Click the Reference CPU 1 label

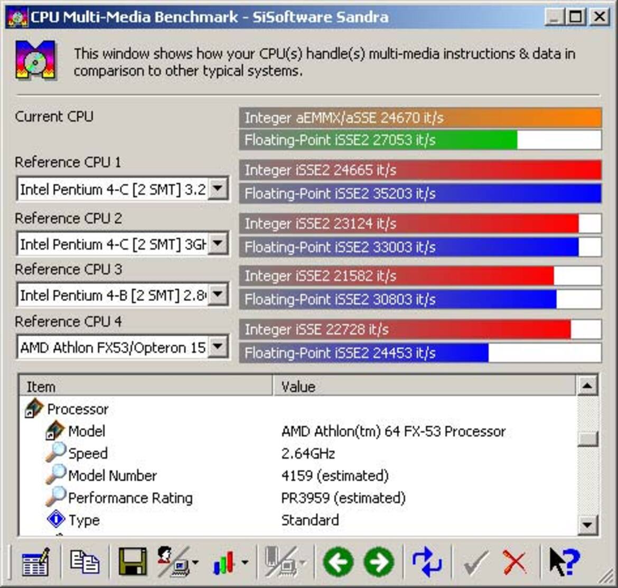[x=68, y=162]
